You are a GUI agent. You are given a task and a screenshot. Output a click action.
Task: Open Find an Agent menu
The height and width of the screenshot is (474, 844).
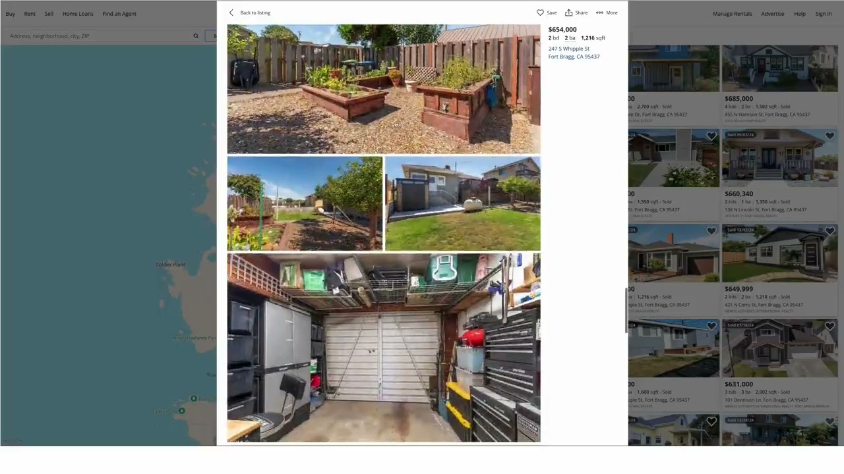pyautogui.click(x=119, y=14)
